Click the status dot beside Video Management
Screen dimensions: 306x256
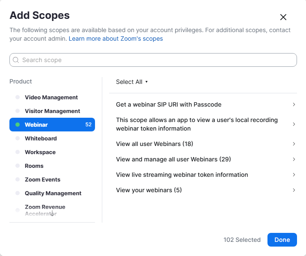click(x=18, y=98)
